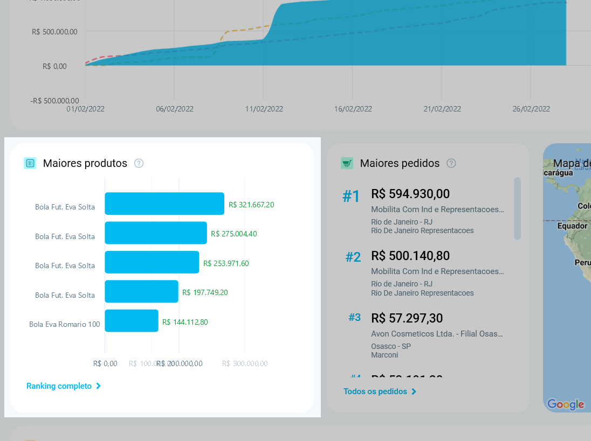Image resolution: width=591 pixels, height=441 pixels.
Task: Open order #2 amount R$ 500.140,80
Action: tap(410, 256)
